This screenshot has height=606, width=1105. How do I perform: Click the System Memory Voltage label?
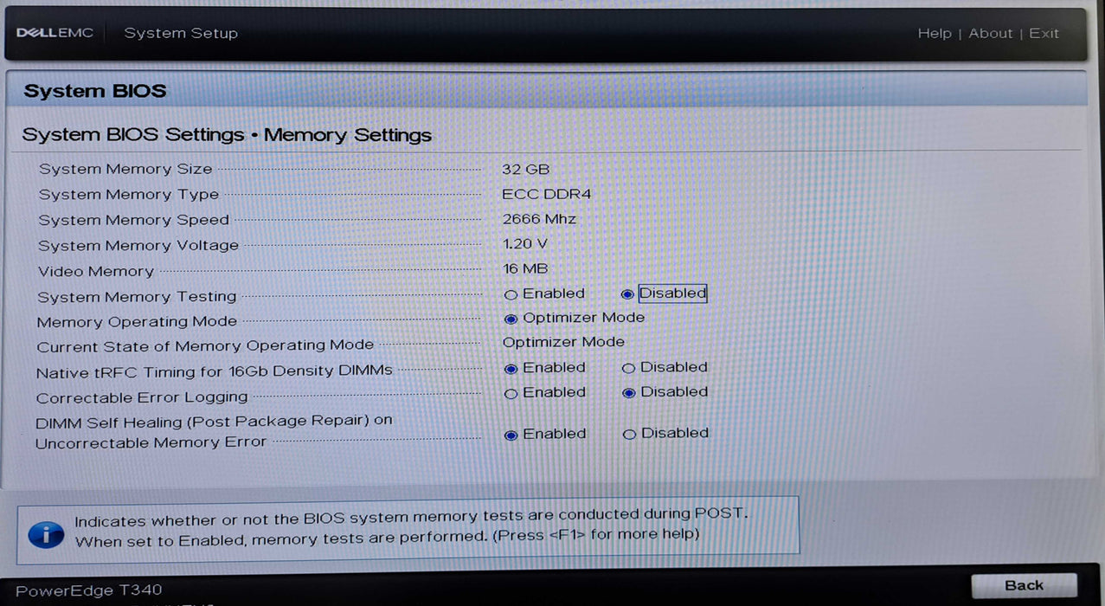click(x=138, y=245)
